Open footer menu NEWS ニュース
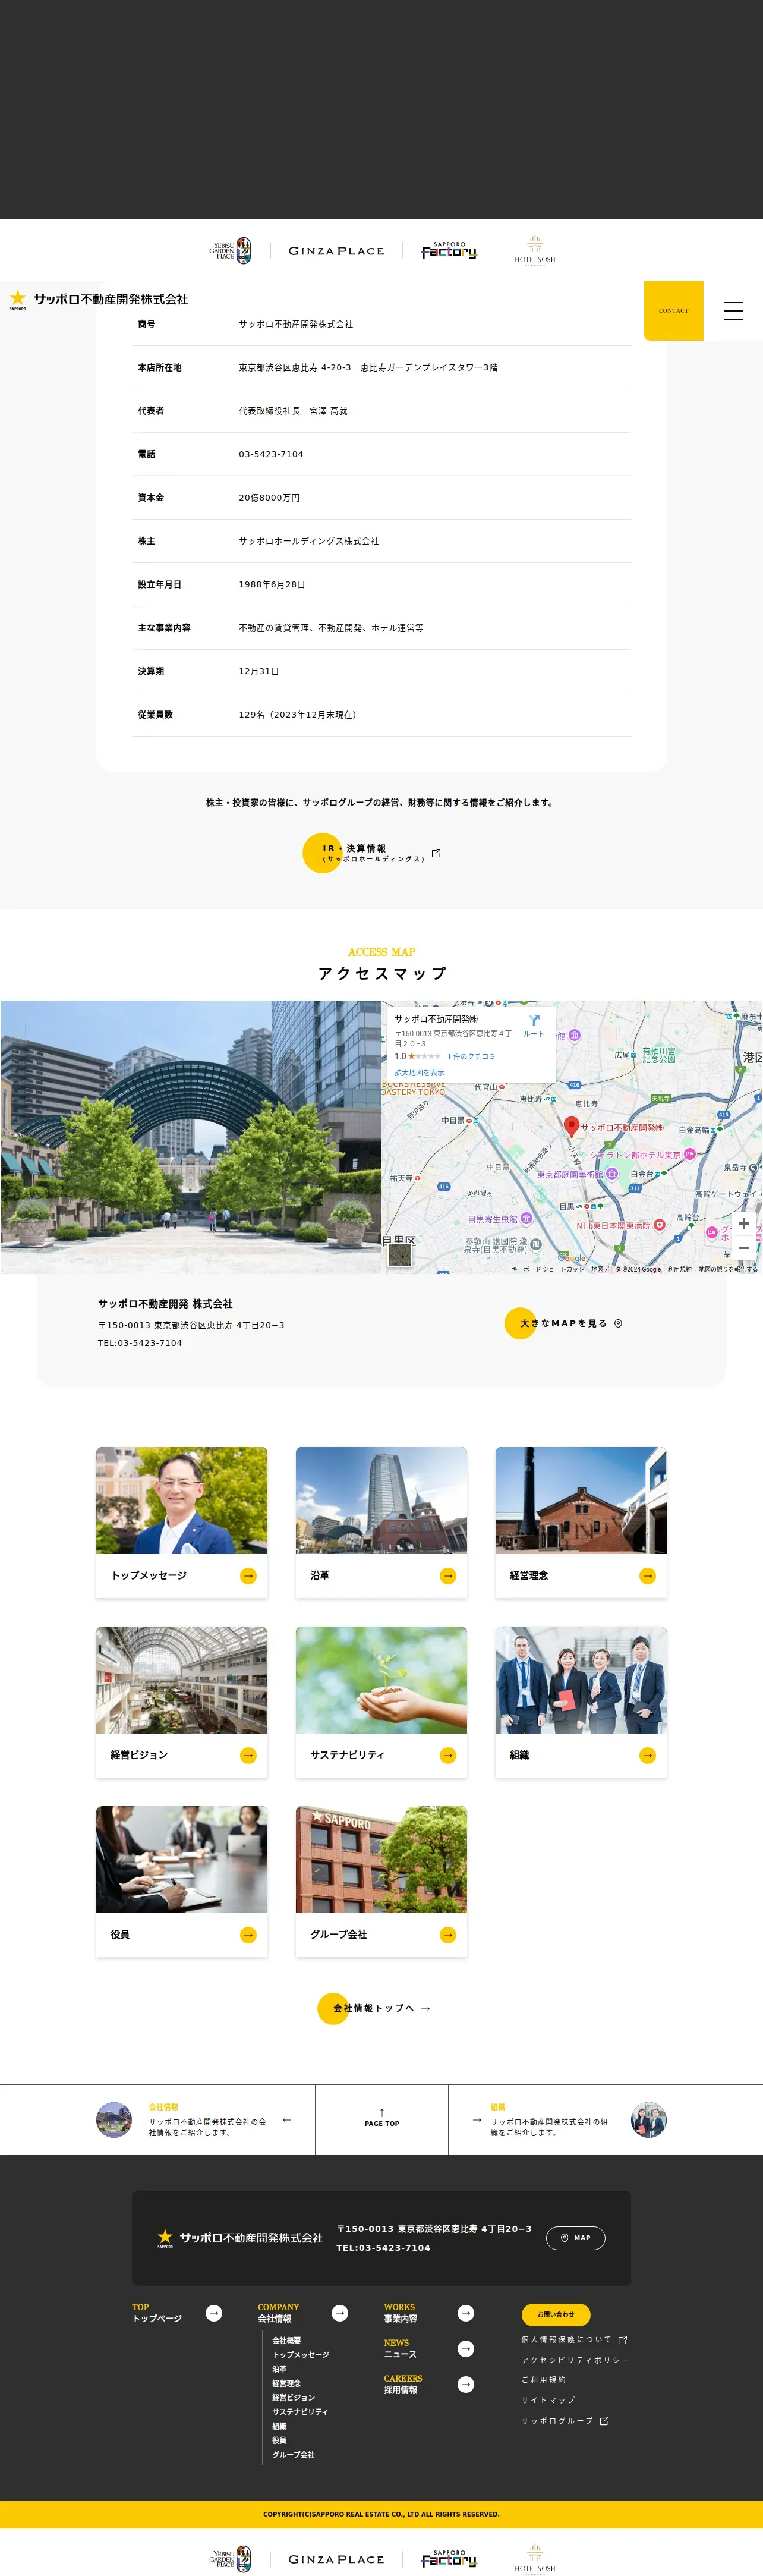The height and width of the screenshot is (2576, 763). (x=400, y=2349)
